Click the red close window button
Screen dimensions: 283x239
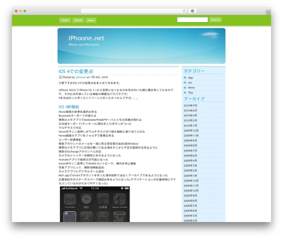tap(16, 11)
